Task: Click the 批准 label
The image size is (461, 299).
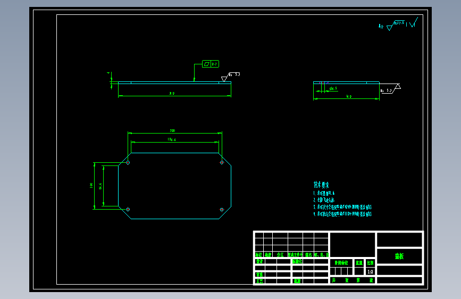Action: click(x=297, y=281)
